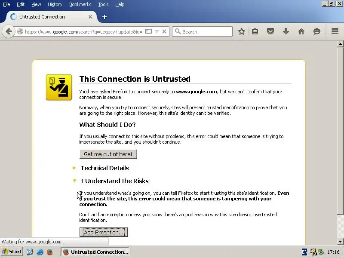344x258 pixels.
Task: Open the File menu
Action: 6,4
